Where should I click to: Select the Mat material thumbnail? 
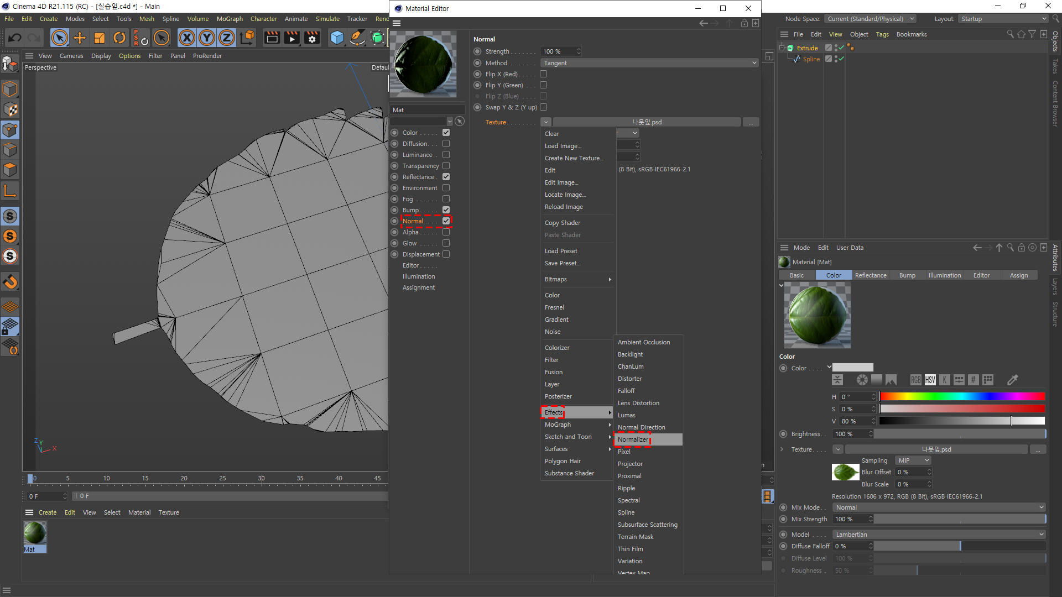click(x=35, y=534)
